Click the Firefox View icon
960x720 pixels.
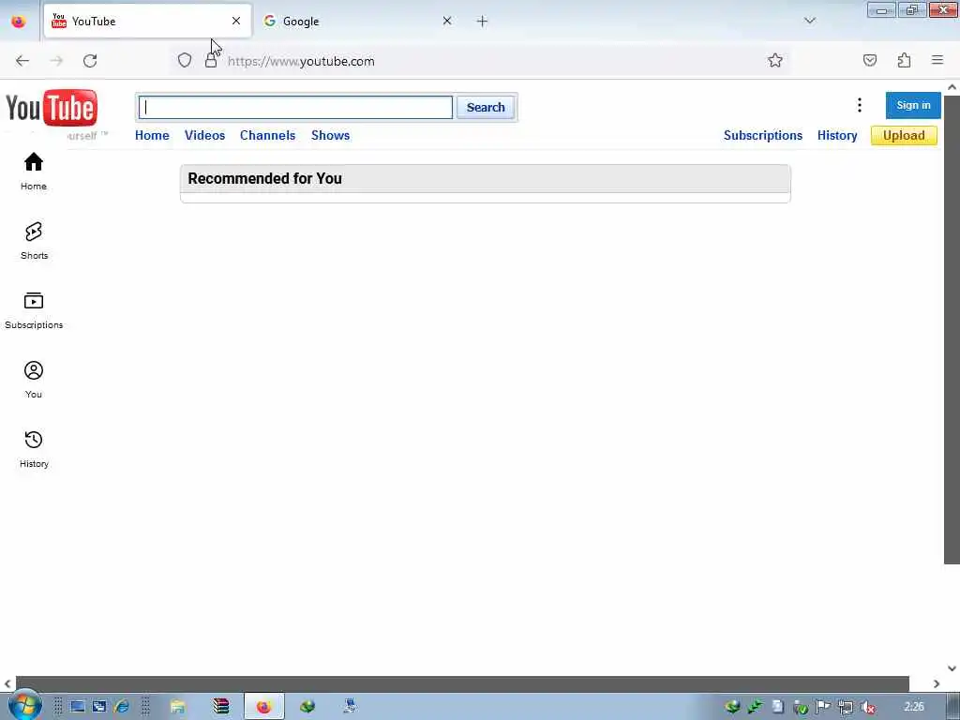coord(19,22)
